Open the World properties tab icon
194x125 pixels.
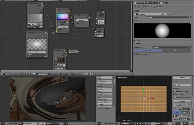coord(145,3)
